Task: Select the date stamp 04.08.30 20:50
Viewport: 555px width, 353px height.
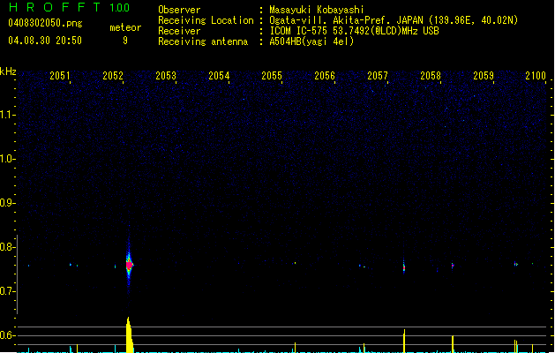Action: pos(44,41)
